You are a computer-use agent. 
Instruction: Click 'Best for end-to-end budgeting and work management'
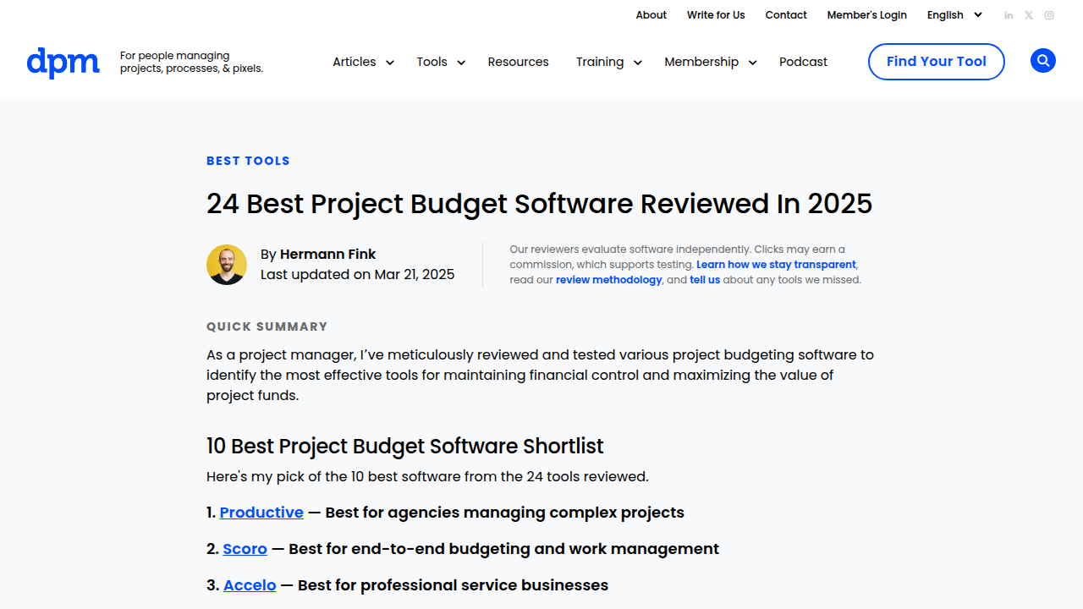click(503, 549)
